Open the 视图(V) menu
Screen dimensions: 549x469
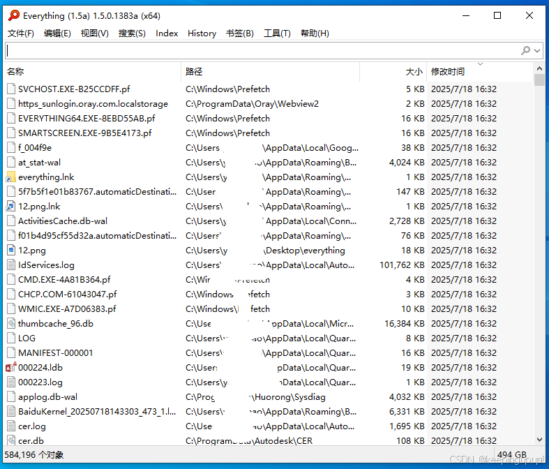point(95,33)
